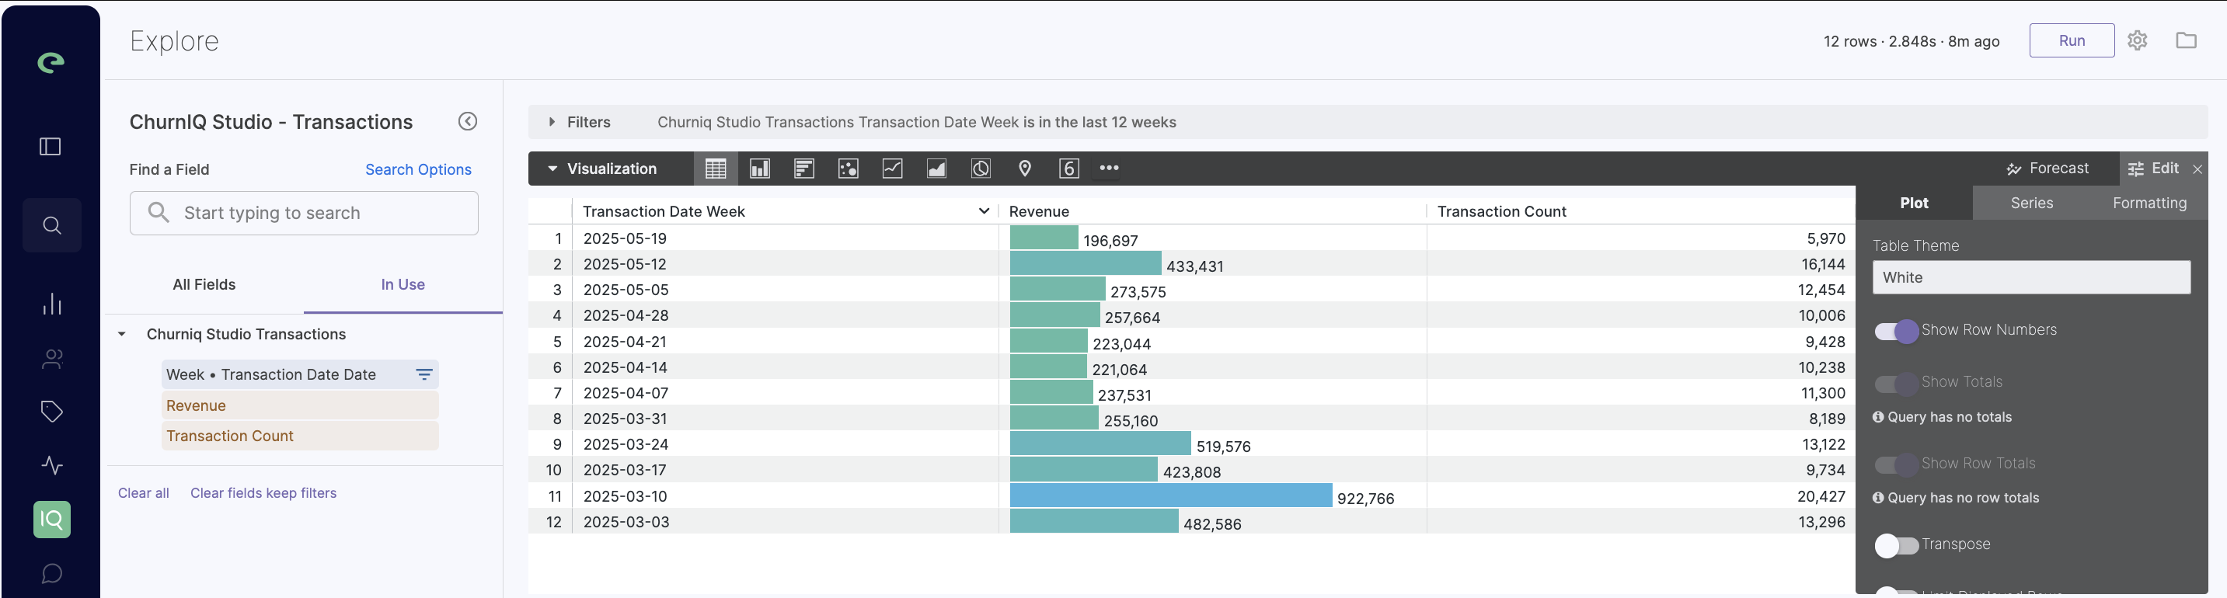Toggle the Show Totals switch
Screen dimensions: 2227x598
tap(1897, 383)
